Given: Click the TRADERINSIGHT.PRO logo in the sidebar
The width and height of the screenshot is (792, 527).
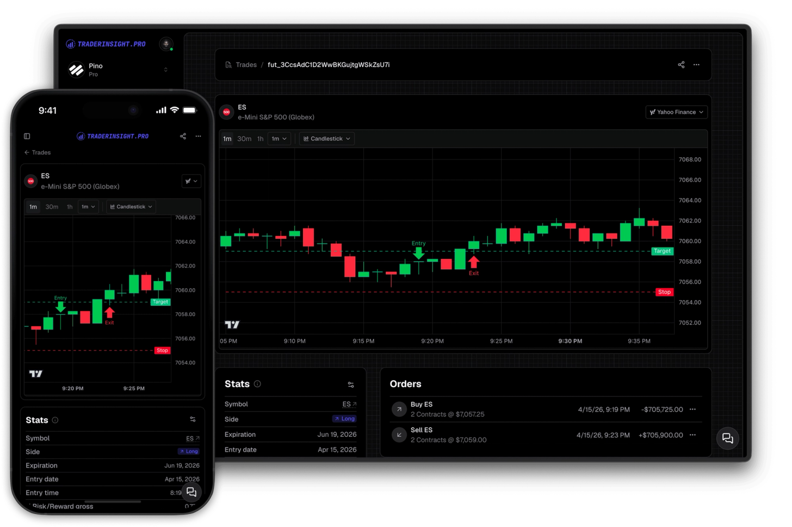Looking at the screenshot, I should pos(106,43).
